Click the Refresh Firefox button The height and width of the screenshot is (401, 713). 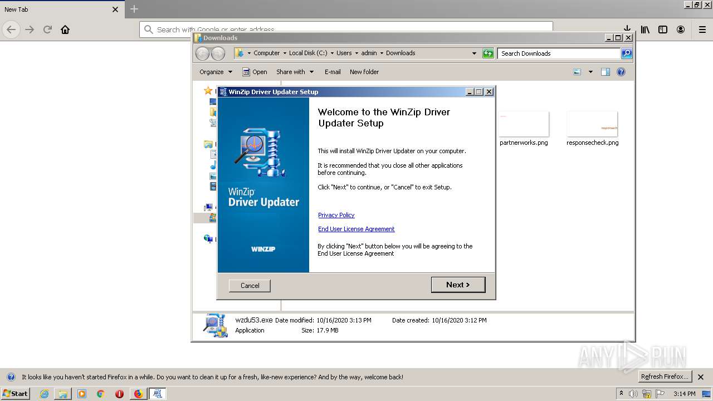pyautogui.click(x=665, y=376)
